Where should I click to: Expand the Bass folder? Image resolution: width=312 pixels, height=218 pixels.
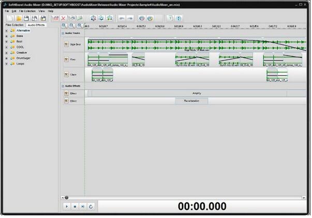(6, 36)
